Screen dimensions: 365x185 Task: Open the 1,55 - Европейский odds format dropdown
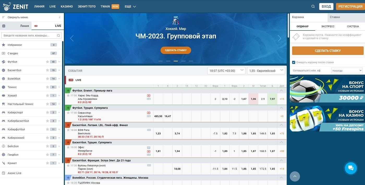[266, 71]
